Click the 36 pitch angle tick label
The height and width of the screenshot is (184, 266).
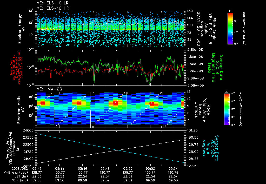tap(189, 40)
